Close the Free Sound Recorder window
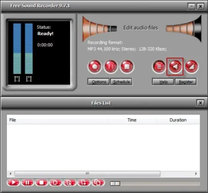The height and width of the screenshot is (193, 208). [200, 6]
